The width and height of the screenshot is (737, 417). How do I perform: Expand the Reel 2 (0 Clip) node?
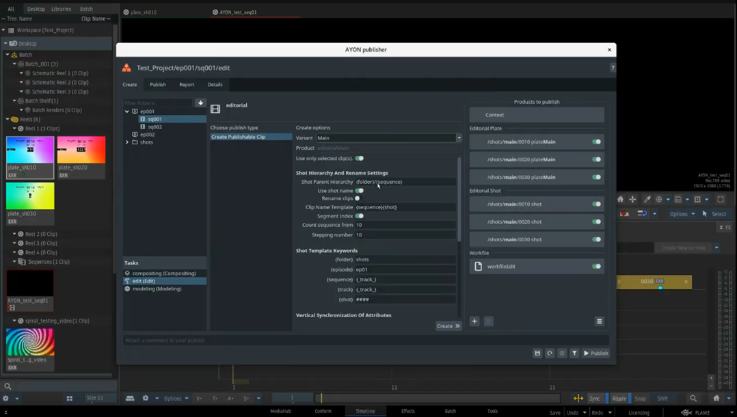coord(14,234)
